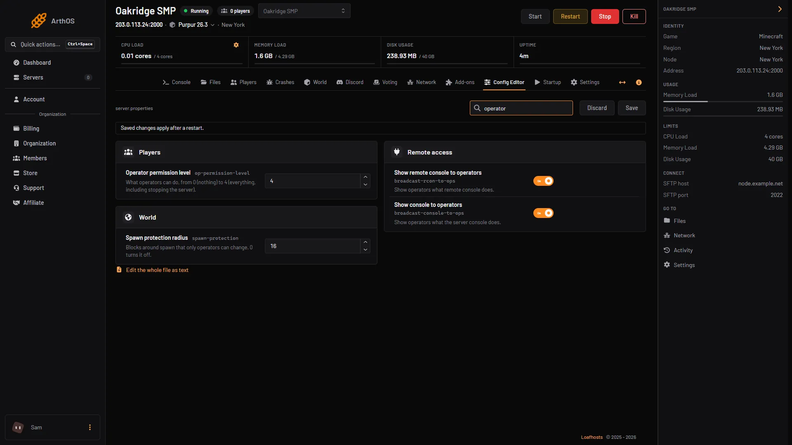Switch to the Console tab
The width and height of the screenshot is (792, 445).
(177, 82)
